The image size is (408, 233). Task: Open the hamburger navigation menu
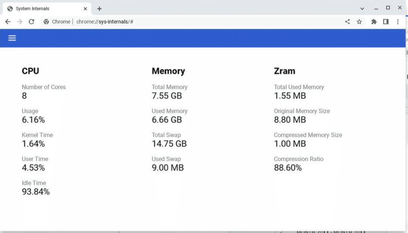coord(12,38)
